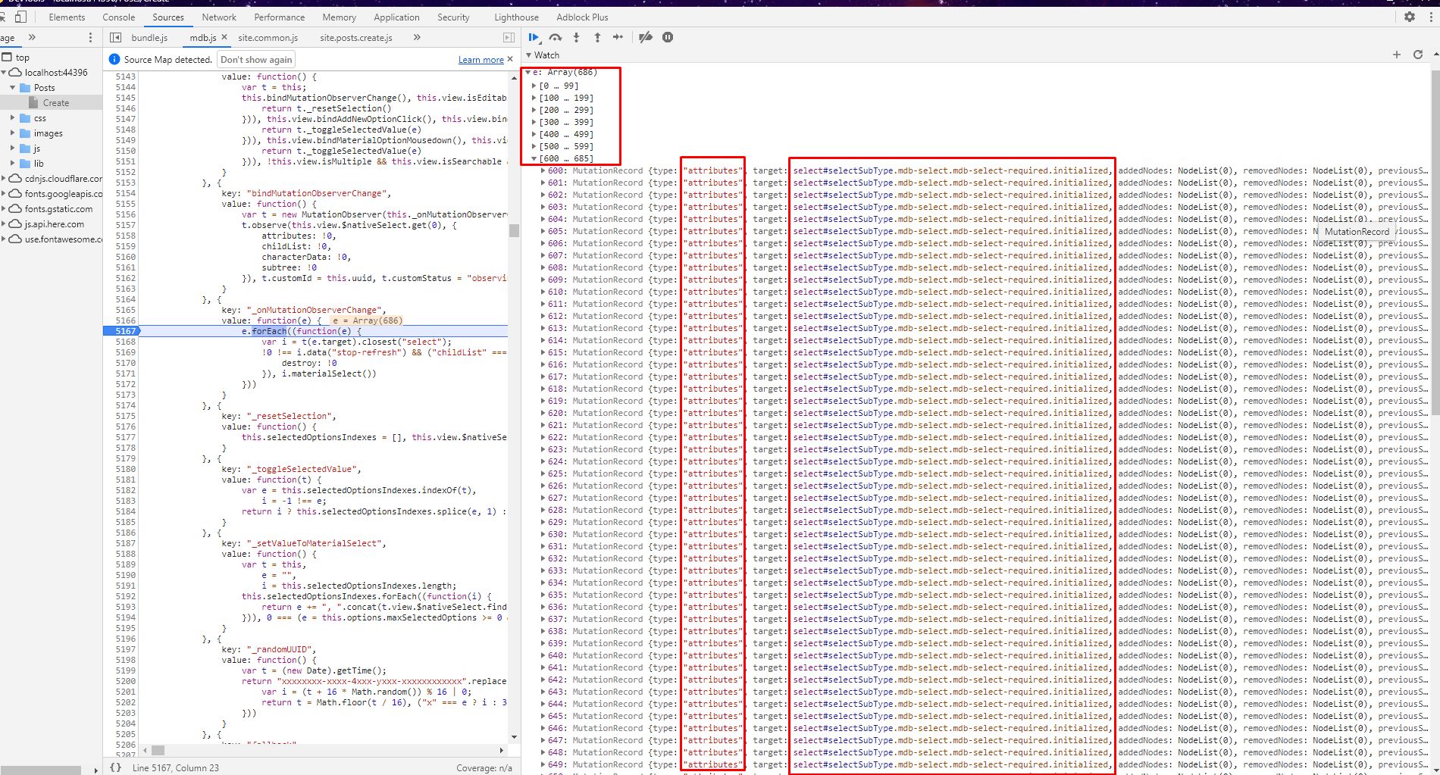Expand the [300 … 399] array range
The height and width of the screenshot is (775, 1440).
click(x=534, y=122)
